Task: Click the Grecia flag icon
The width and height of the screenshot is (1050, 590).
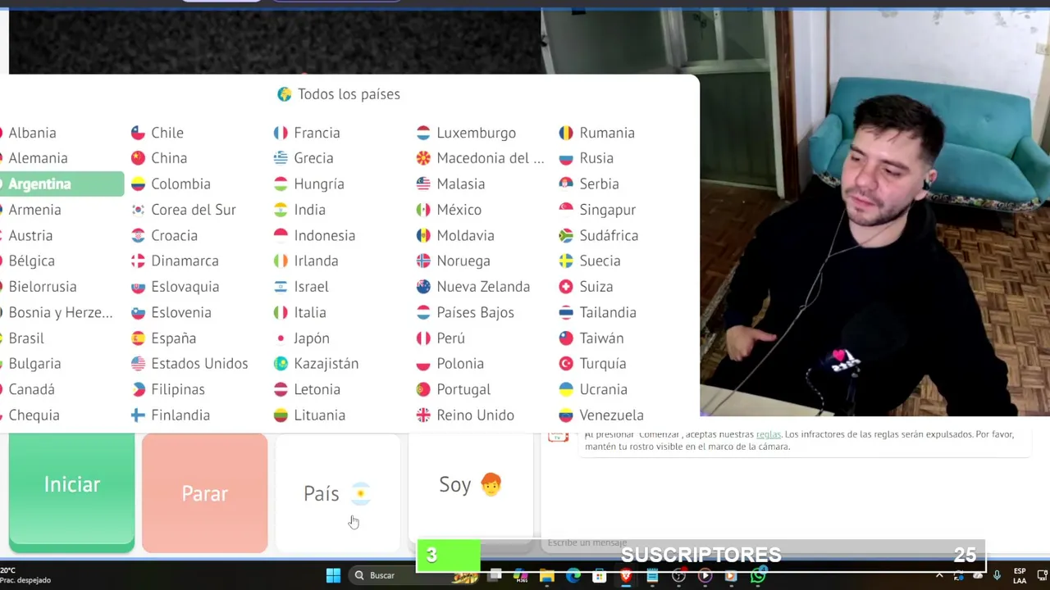Action: click(281, 158)
